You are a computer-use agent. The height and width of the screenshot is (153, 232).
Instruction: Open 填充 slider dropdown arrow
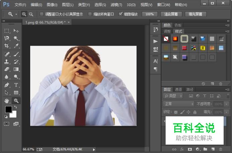pos(226,112)
